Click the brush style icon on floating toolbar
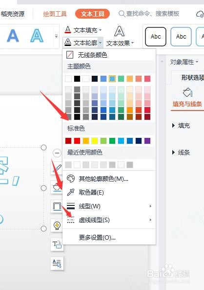Image resolution: width=204 pixels, height=290 pixels. (57, 168)
